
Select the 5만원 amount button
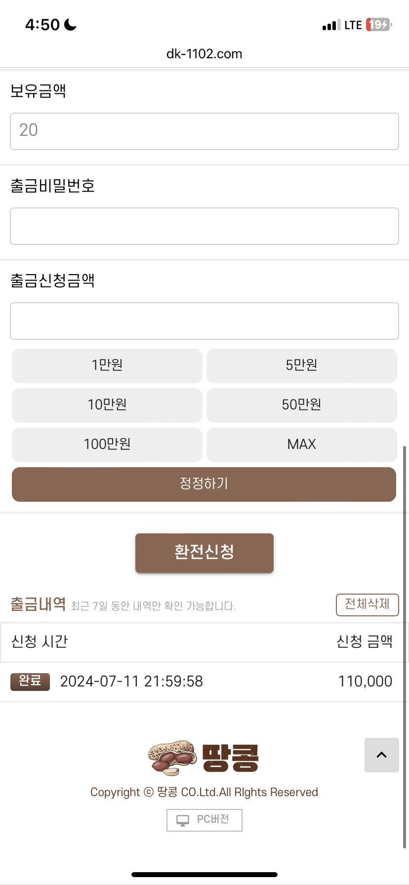[301, 365]
